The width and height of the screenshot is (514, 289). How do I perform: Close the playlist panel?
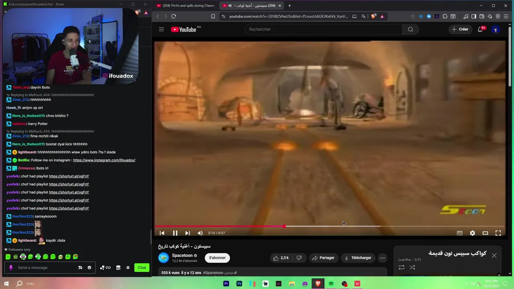coord(494,256)
